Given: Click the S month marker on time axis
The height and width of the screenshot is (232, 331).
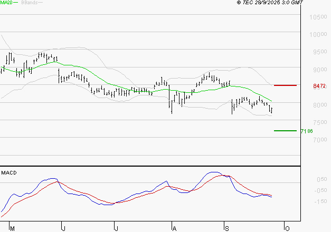Looking at the screenshot, I should pos(227,229).
